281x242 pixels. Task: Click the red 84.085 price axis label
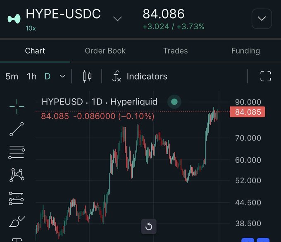coord(247,112)
